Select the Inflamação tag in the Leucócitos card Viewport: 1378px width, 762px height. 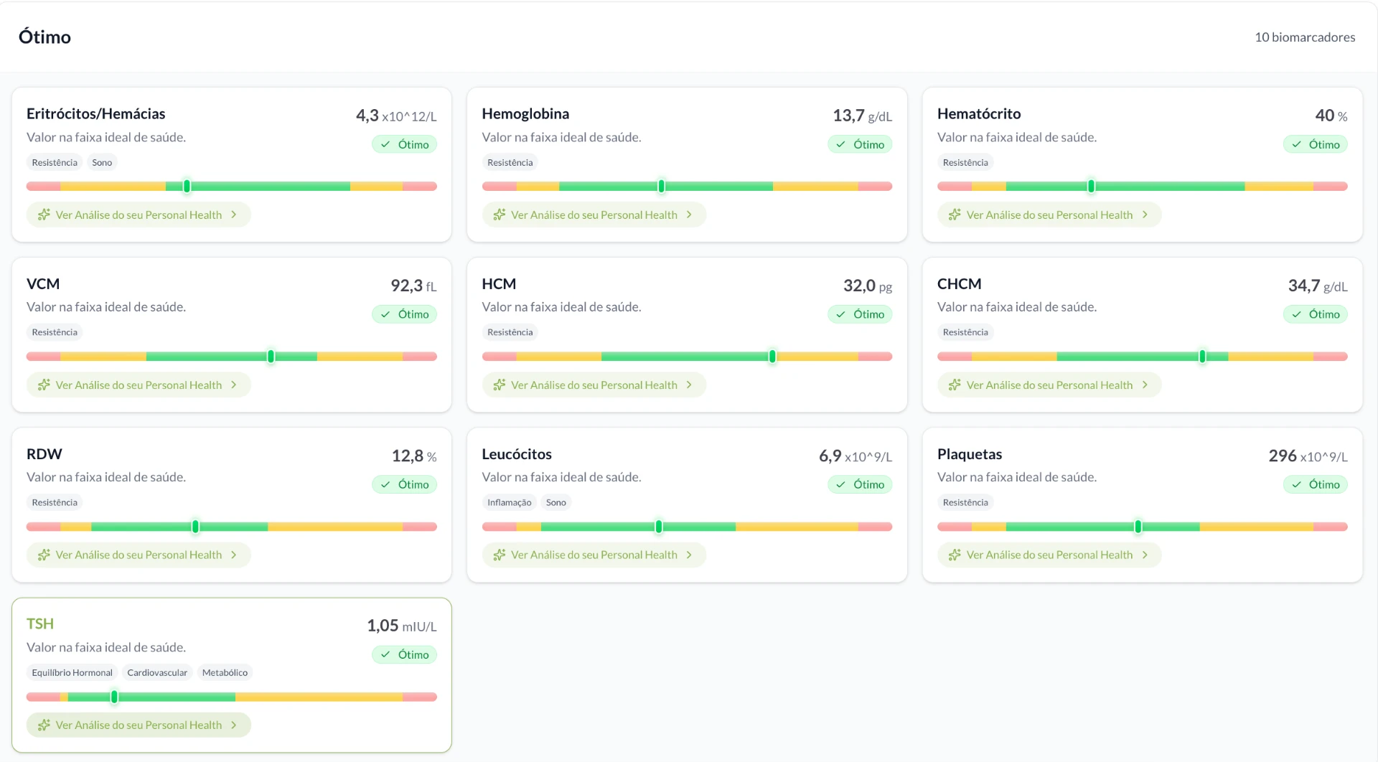[x=510, y=502]
